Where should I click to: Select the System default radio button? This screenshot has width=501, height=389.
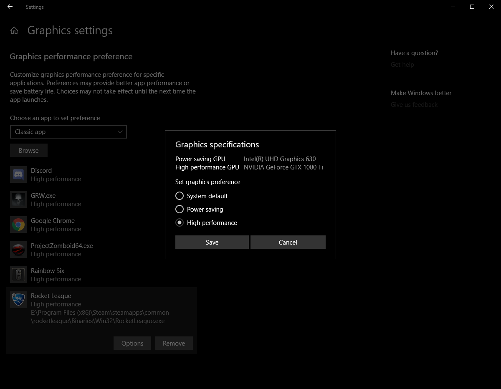click(180, 196)
